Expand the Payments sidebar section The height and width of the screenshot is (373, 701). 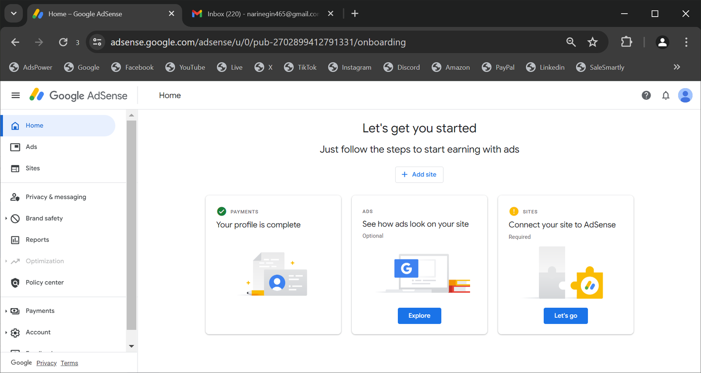[x=6, y=311]
